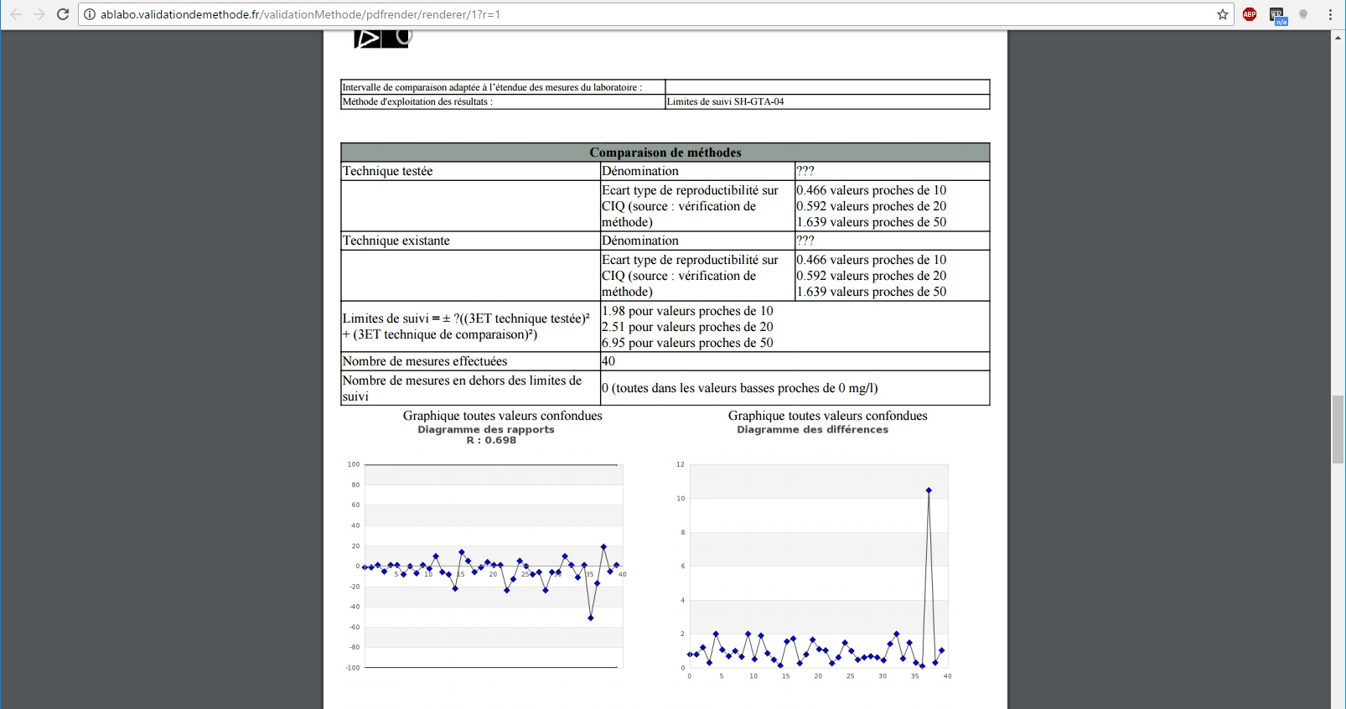Screen dimensions: 1346x709
Task: Click the lowest point in rapports chart
Action: point(591,618)
